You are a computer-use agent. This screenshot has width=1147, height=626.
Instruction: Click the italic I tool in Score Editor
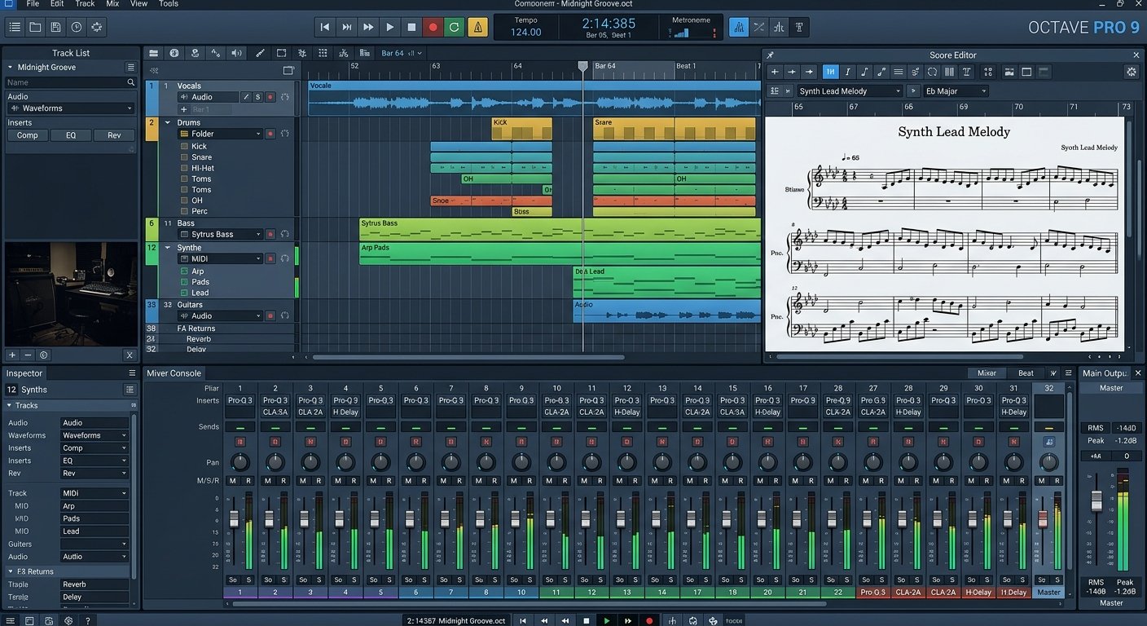(x=848, y=72)
